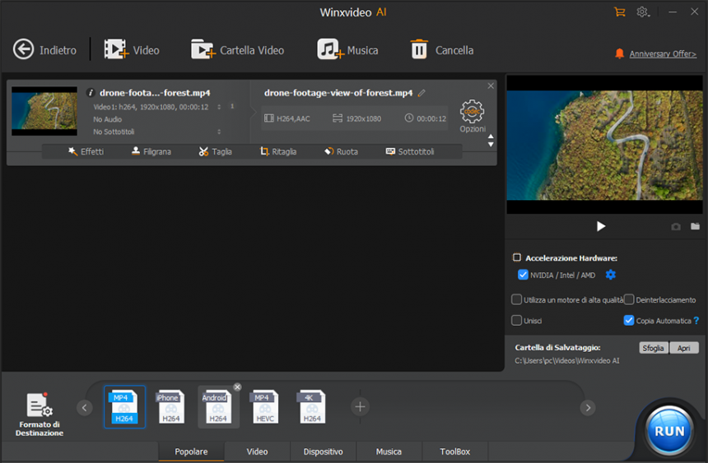Select MP4 HEVC format preset
Screen dimensions: 708x463
point(265,406)
